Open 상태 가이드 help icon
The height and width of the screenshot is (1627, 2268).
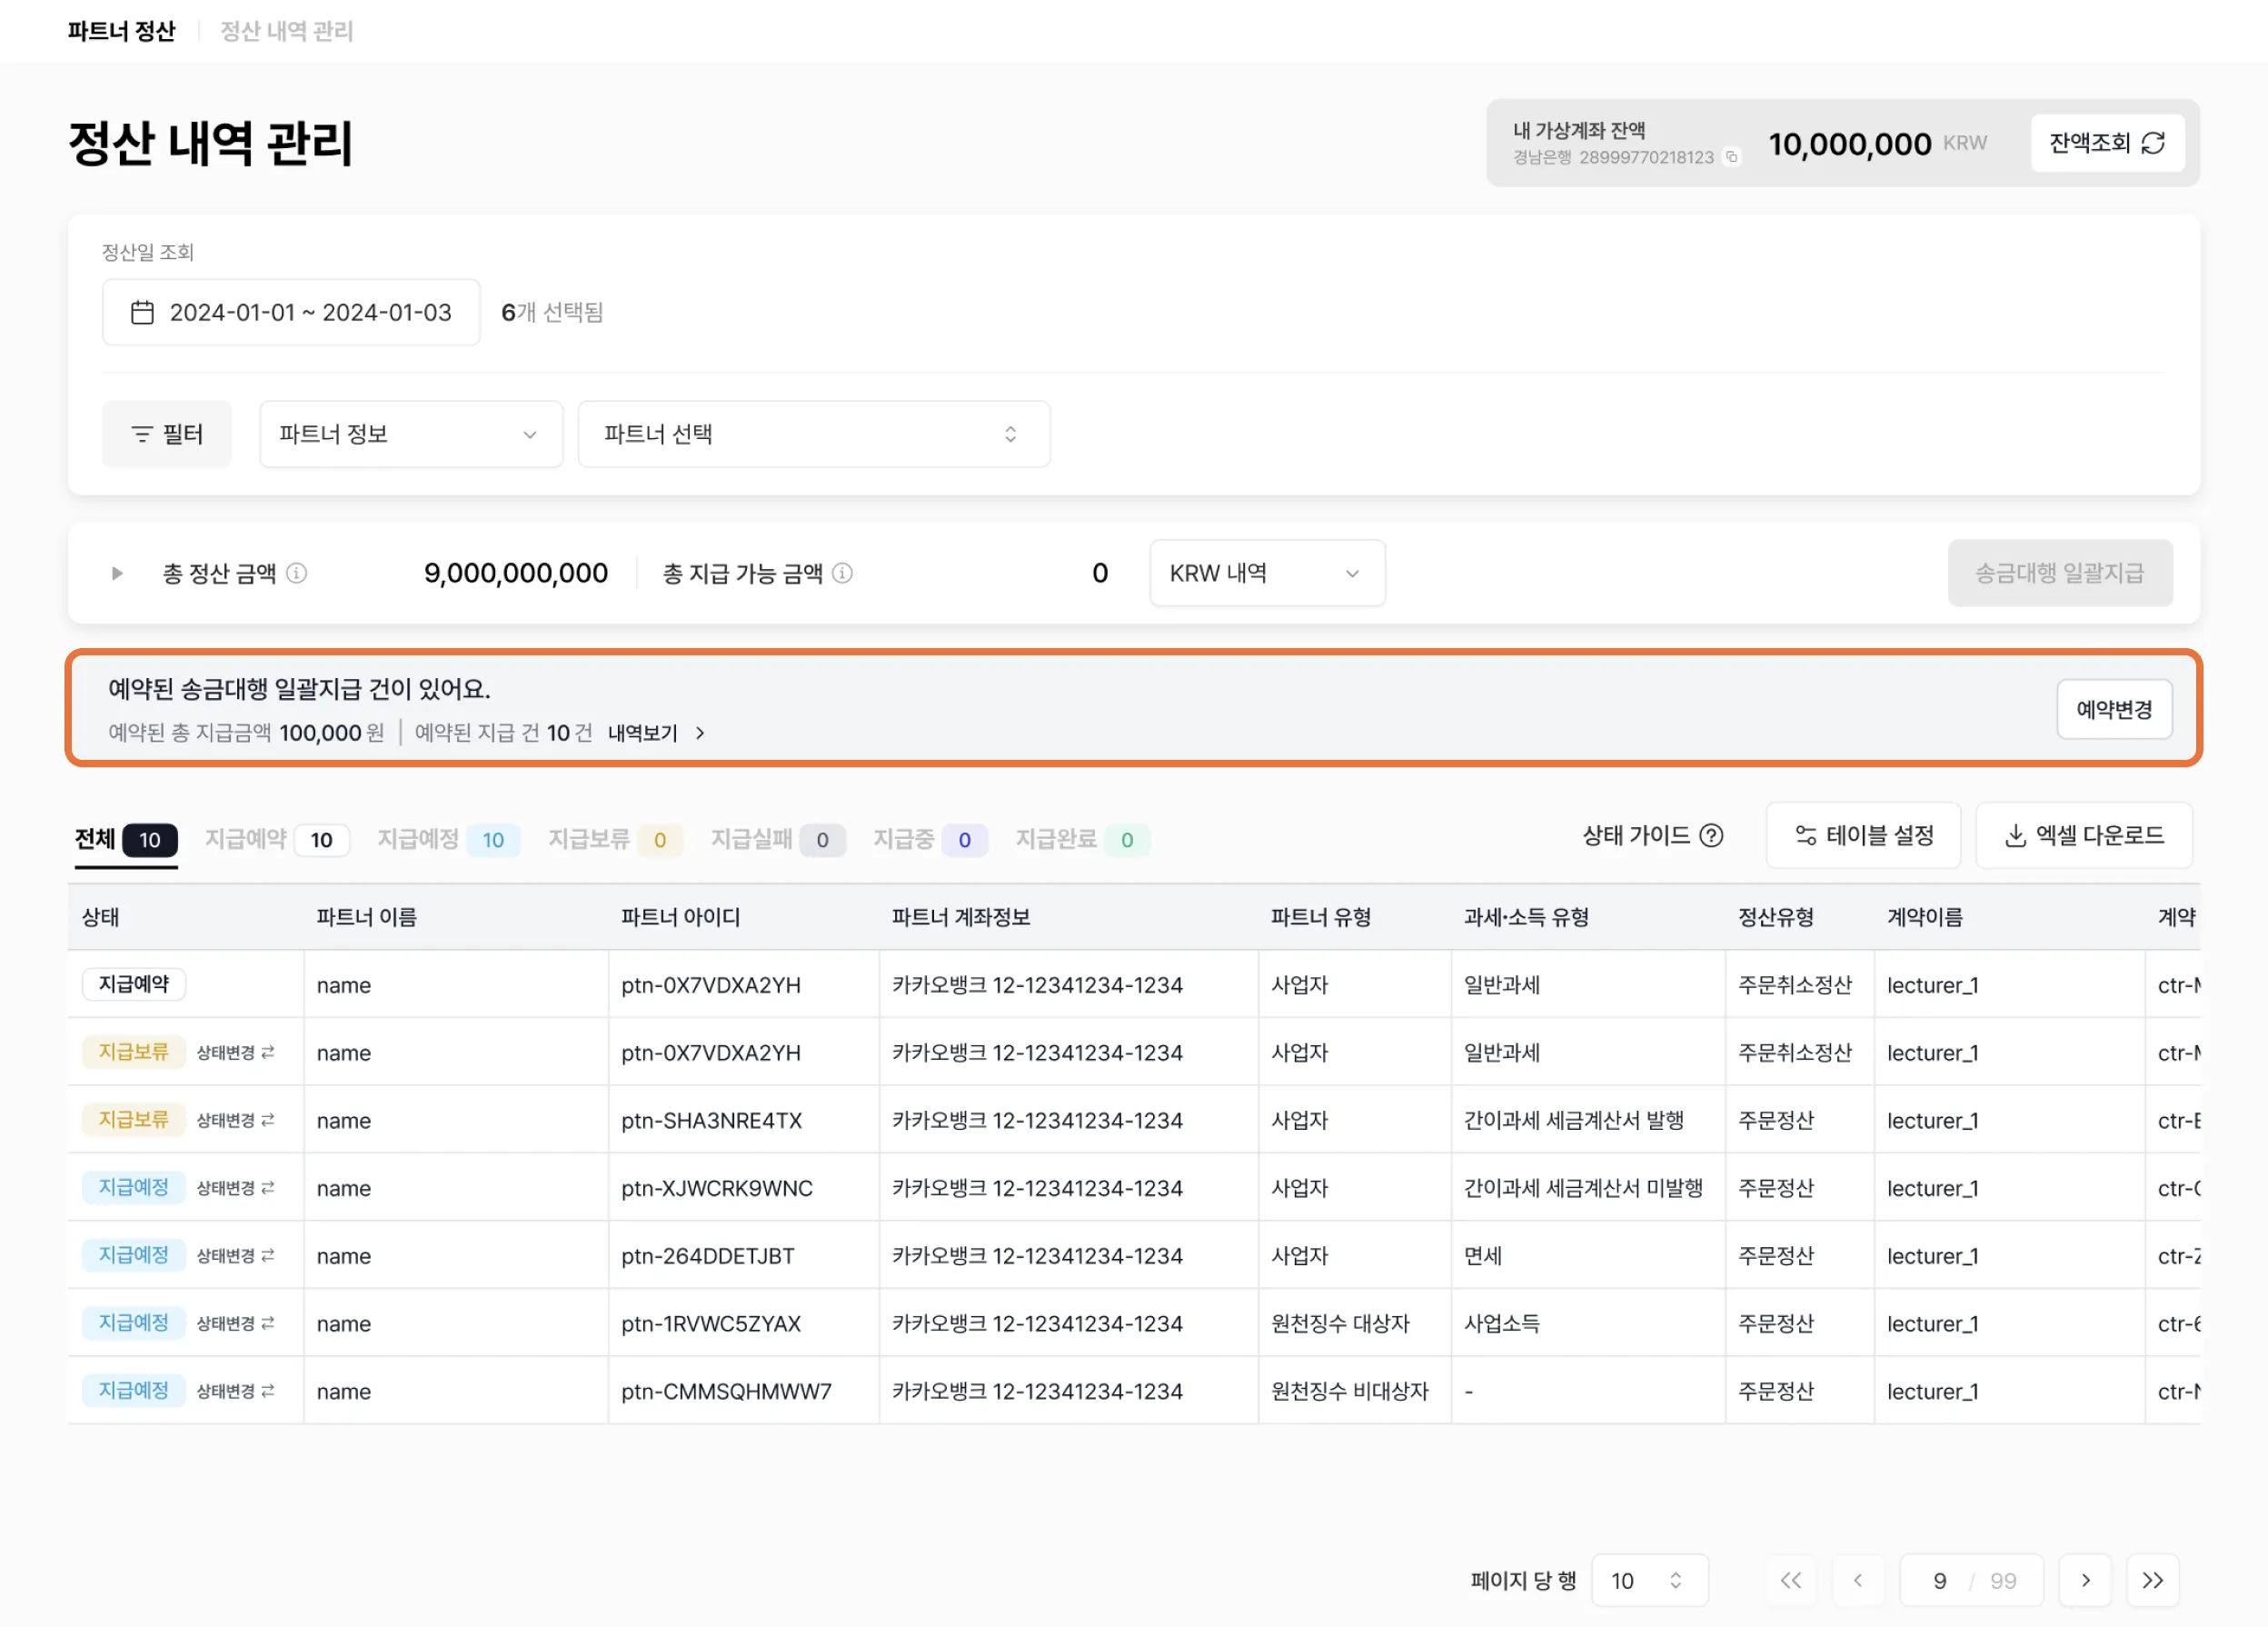click(x=1711, y=835)
